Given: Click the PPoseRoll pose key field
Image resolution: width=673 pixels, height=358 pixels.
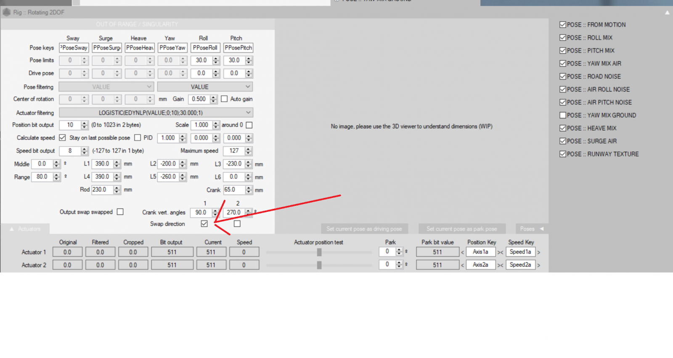Looking at the screenshot, I should point(205,48).
